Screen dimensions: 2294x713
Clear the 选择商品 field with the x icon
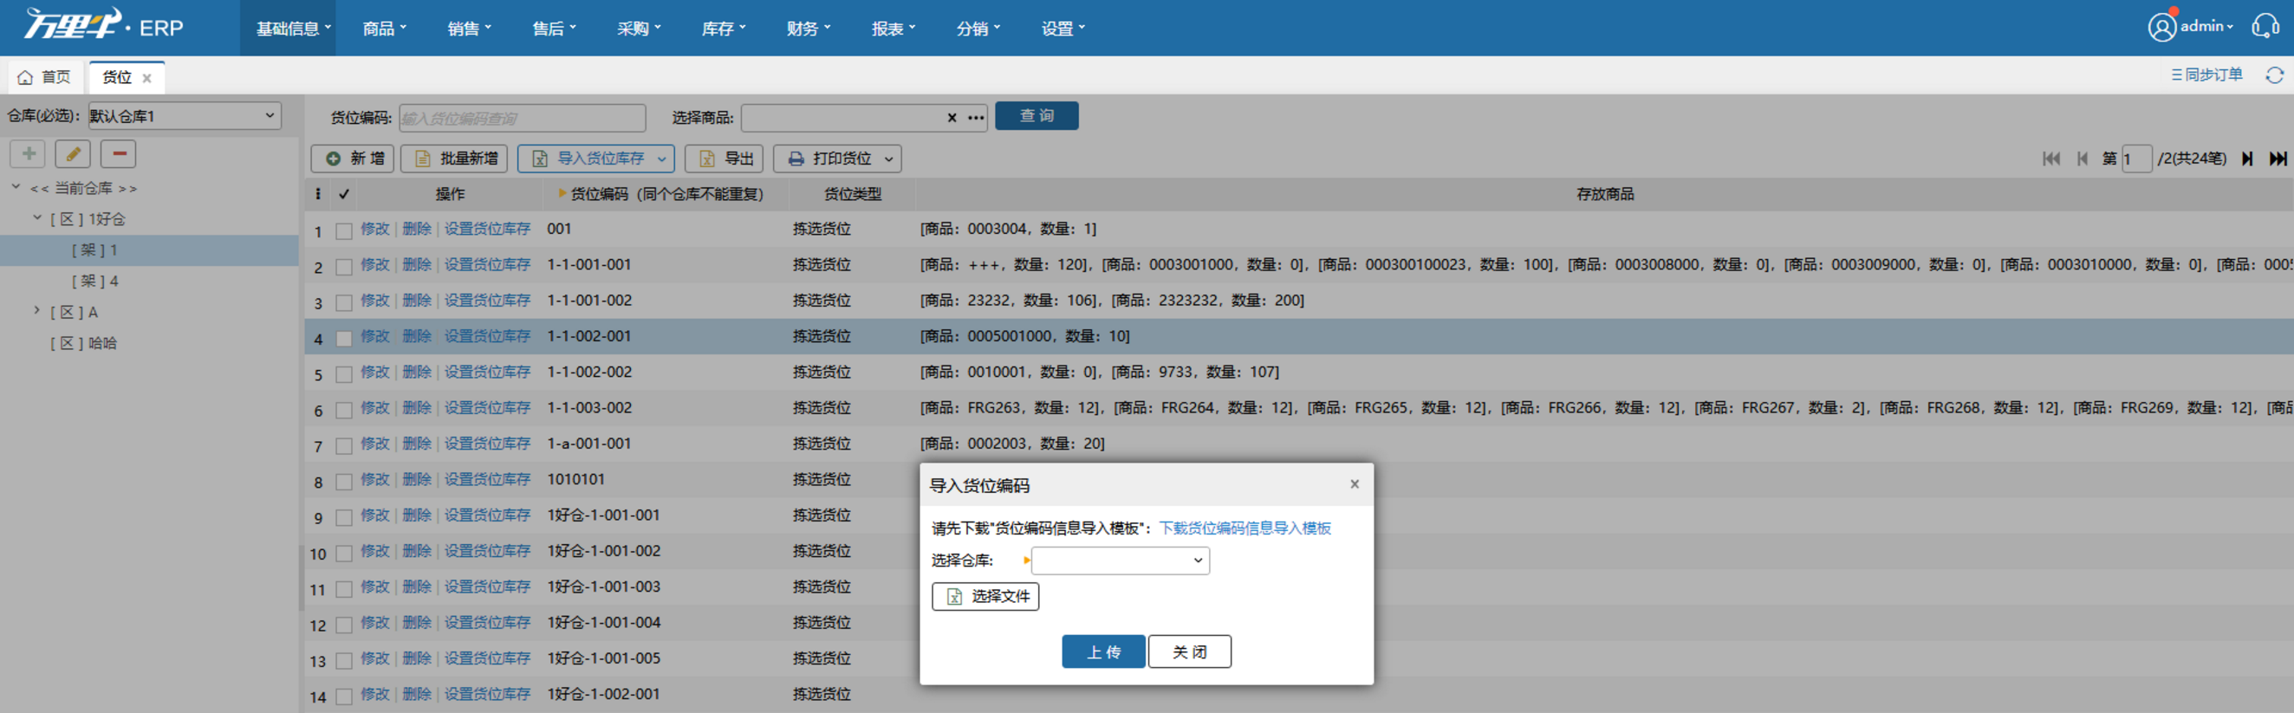951,118
